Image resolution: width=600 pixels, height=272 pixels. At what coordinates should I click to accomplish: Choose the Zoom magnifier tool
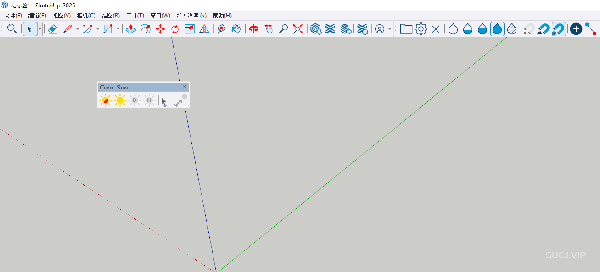click(x=283, y=29)
